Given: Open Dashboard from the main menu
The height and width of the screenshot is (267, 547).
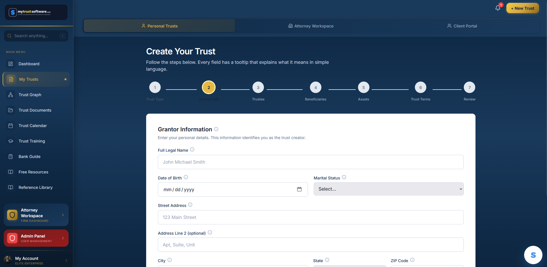Looking at the screenshot, I should click(x=36, y=64).
